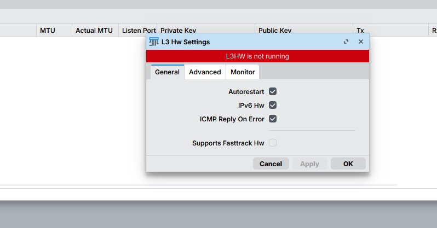This screenshot has height=228, width=437.
Task: Click the Supports Fasttrack Hw checkbox
Action: [x=273, y=143]
